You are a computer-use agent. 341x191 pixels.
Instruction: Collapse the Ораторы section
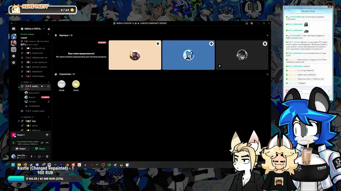coord(267,35)
